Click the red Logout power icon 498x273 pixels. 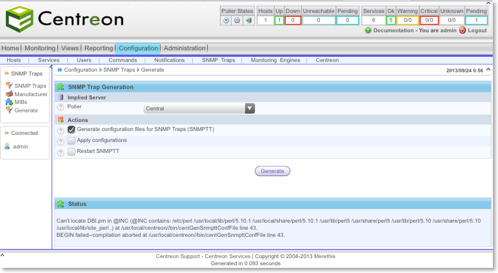click(x=462, y=30)
